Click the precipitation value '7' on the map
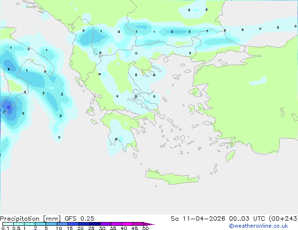 click(4, 112)
